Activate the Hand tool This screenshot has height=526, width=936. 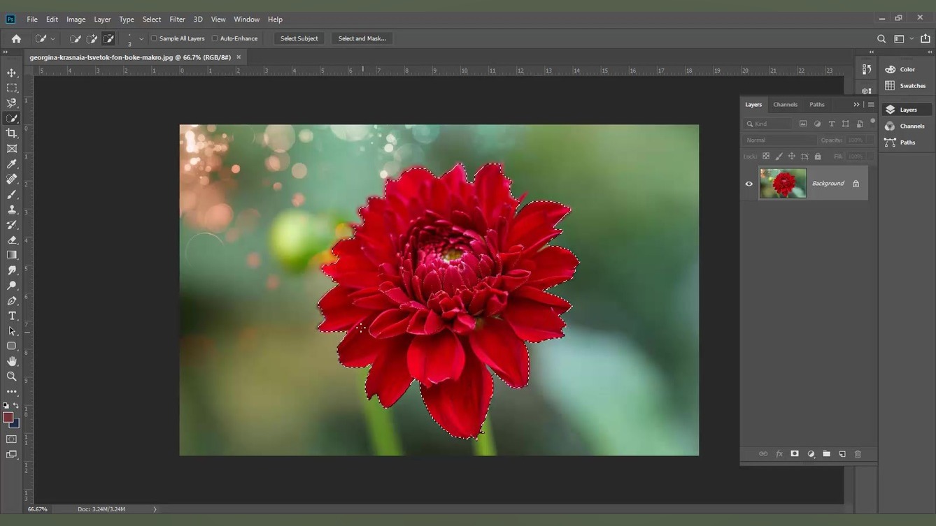coord(12,361)
